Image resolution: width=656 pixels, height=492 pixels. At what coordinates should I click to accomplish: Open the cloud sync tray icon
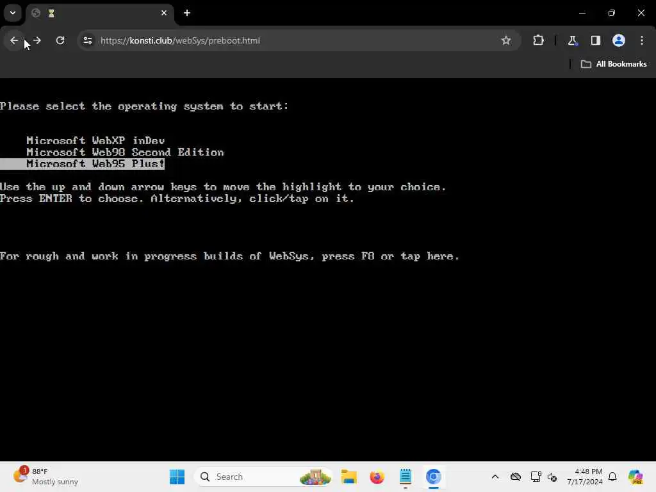click(x=516, y=477)
